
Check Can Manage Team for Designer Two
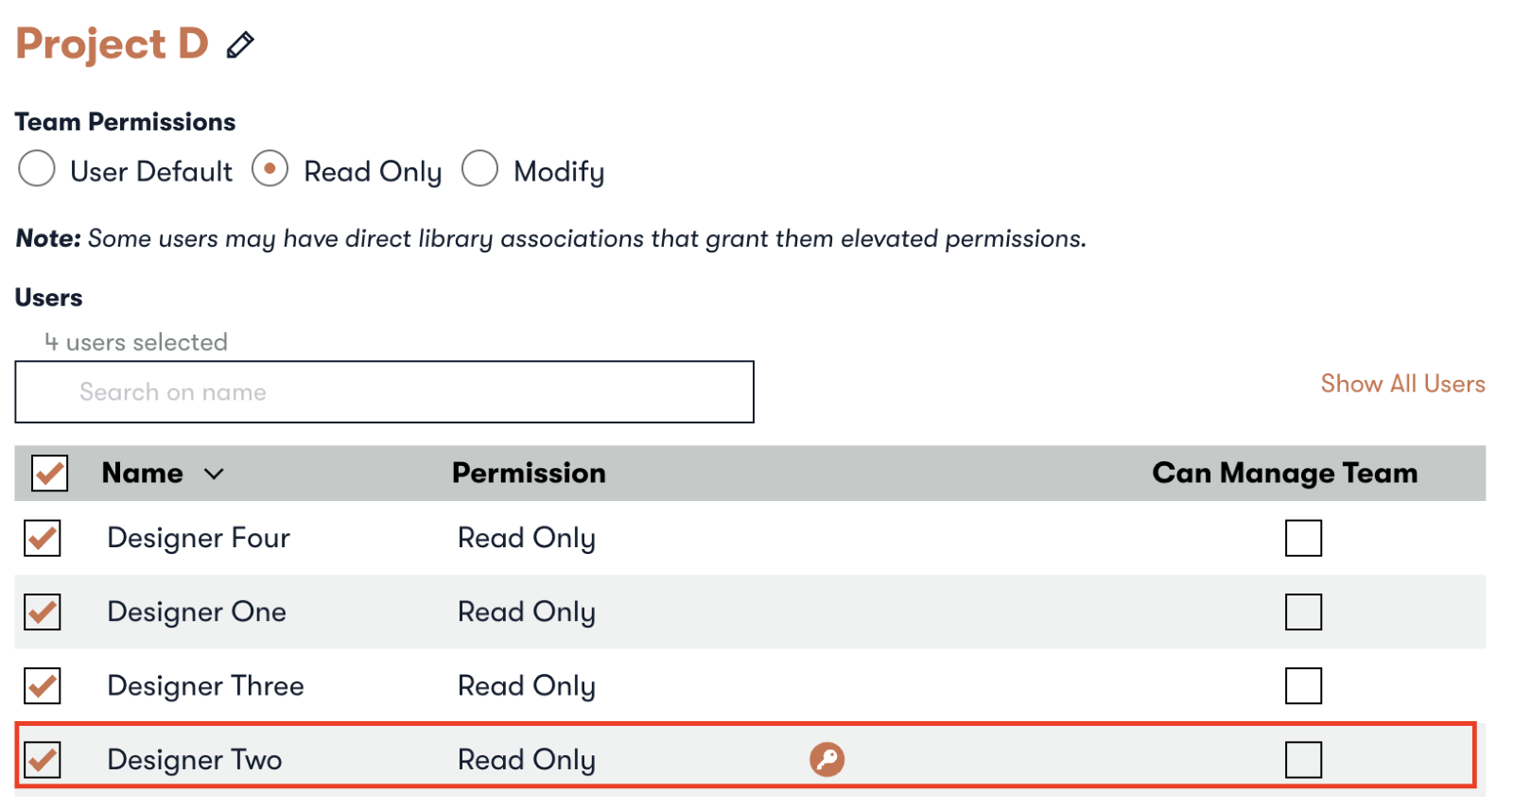tap(1303, 759)
